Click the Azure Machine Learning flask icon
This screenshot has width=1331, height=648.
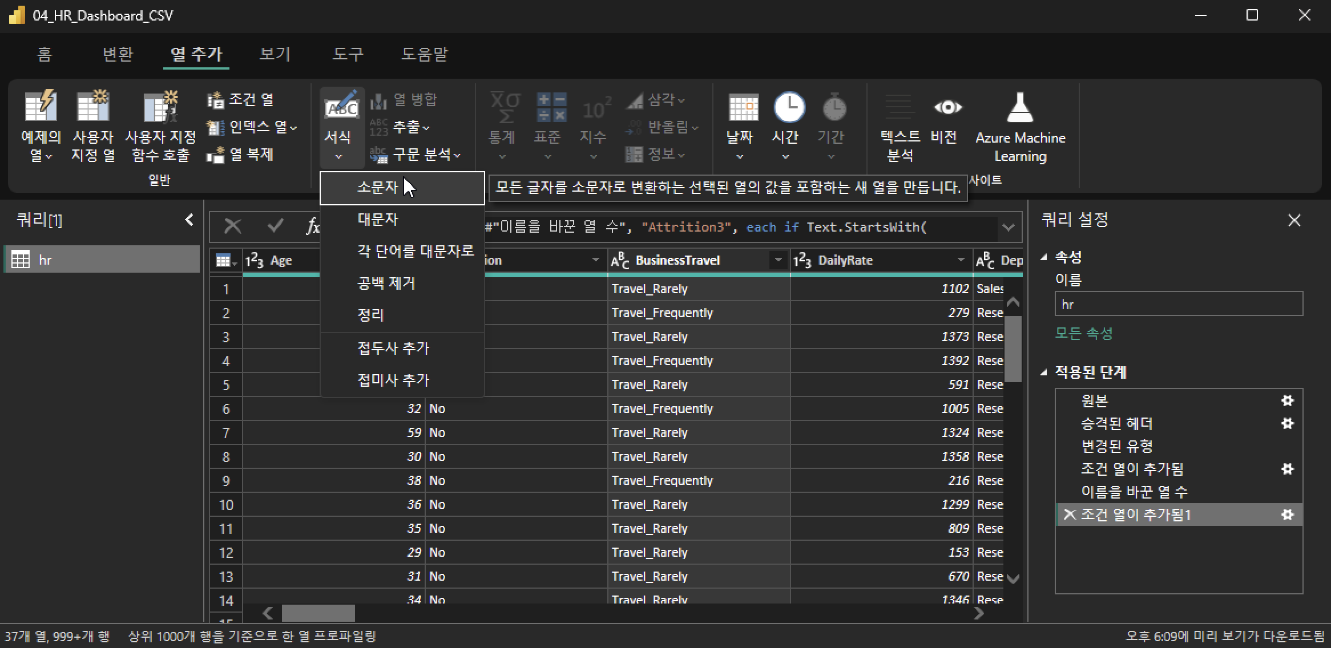1020,107
